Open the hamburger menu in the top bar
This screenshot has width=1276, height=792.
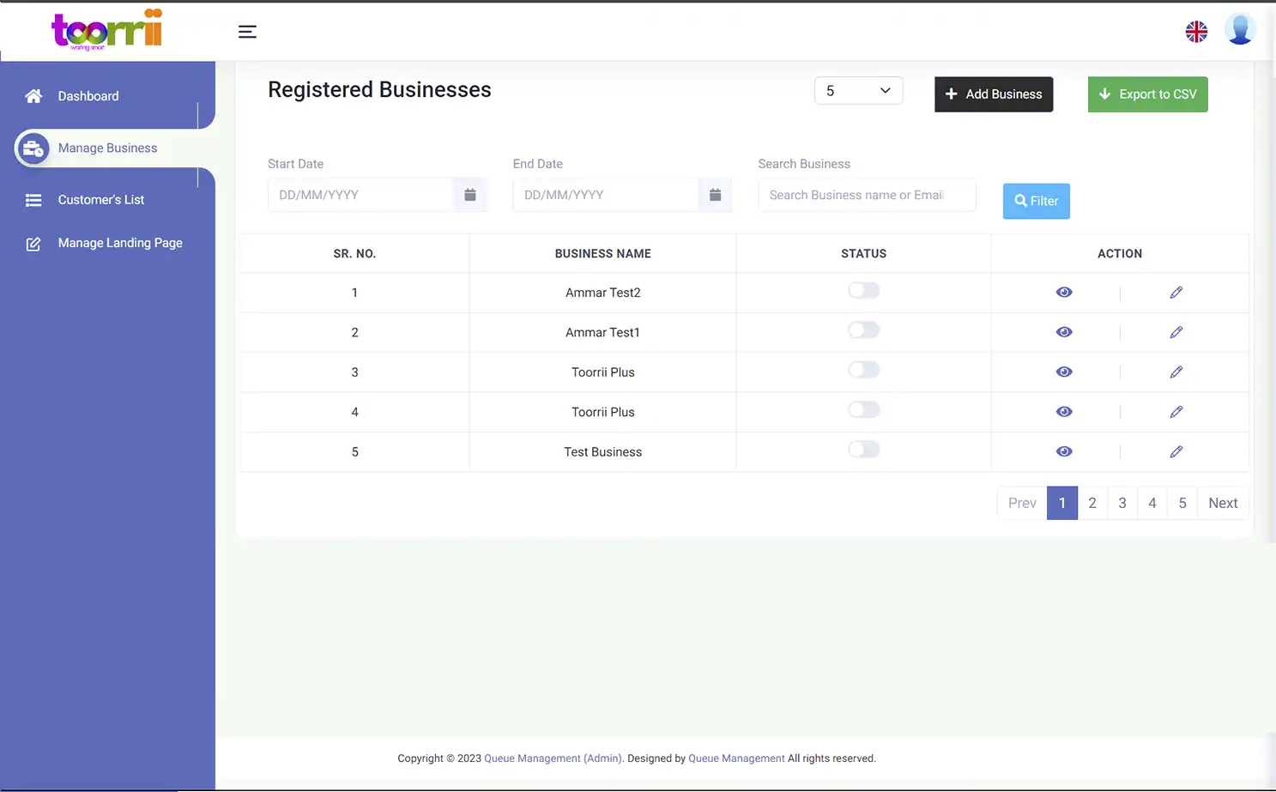pos(247,31)
